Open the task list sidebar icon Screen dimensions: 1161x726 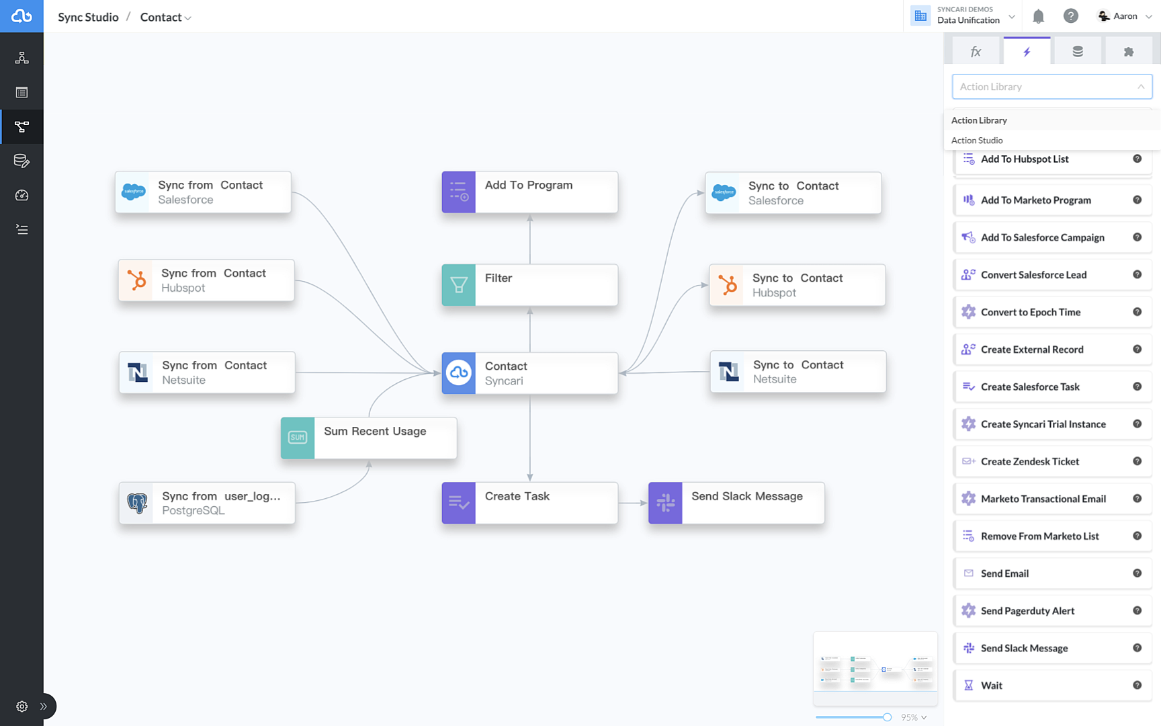[21, 229]
